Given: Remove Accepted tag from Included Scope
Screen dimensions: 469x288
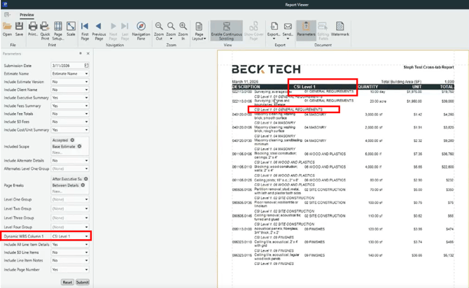Looking at the screenshot, I should click(72, 140).
